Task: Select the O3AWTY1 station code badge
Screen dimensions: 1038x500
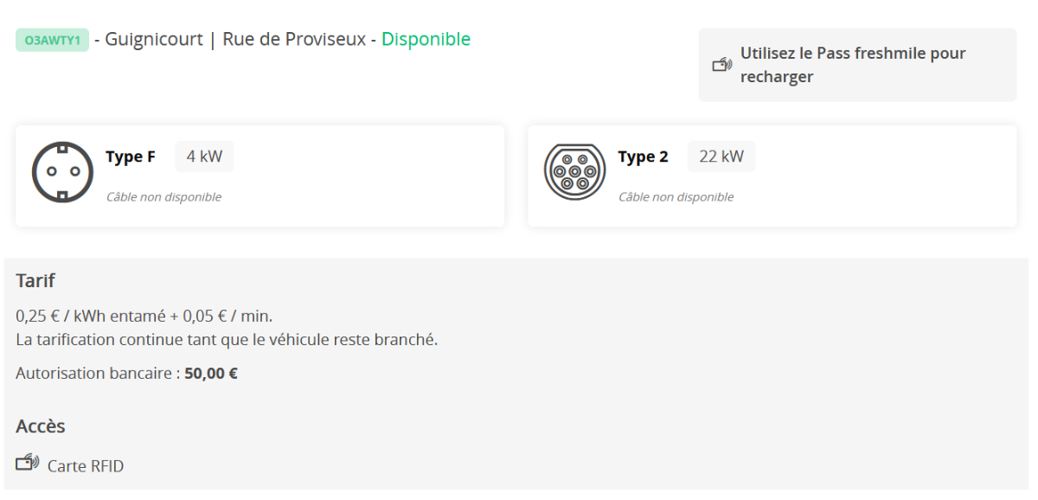Action: point(52,41)
